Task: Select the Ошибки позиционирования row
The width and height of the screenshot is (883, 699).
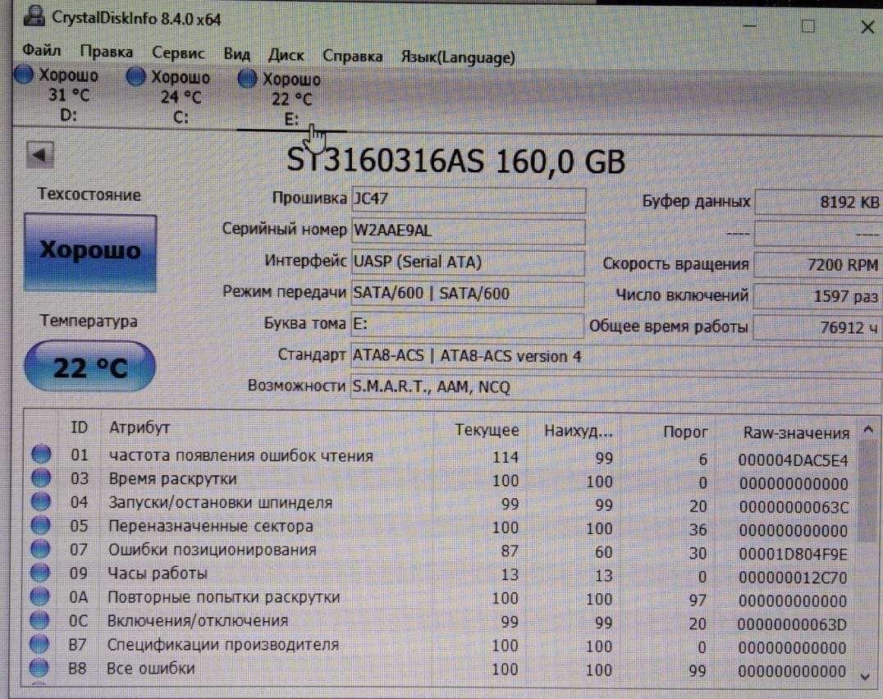Action: 441,552
